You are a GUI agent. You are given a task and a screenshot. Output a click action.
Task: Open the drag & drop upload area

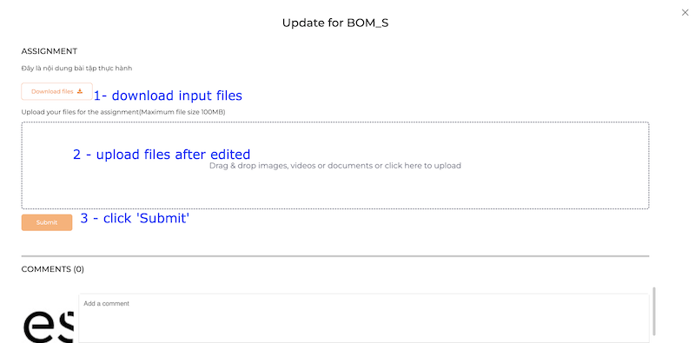[335, 165]
